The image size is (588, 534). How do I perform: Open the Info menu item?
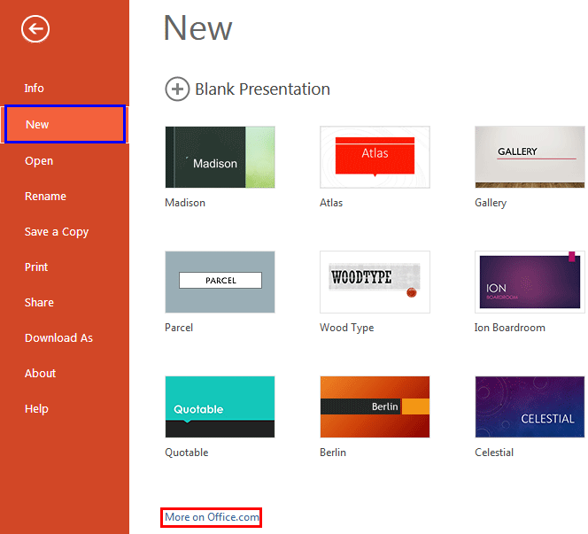pos(35,89)
